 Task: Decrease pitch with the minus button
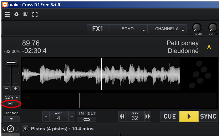(7, 89)
